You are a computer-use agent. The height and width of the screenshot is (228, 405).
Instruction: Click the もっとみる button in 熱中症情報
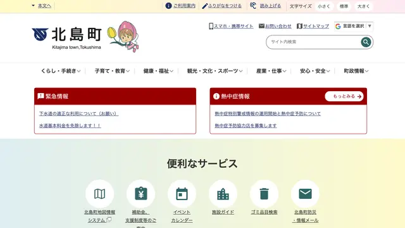[344, 96]
